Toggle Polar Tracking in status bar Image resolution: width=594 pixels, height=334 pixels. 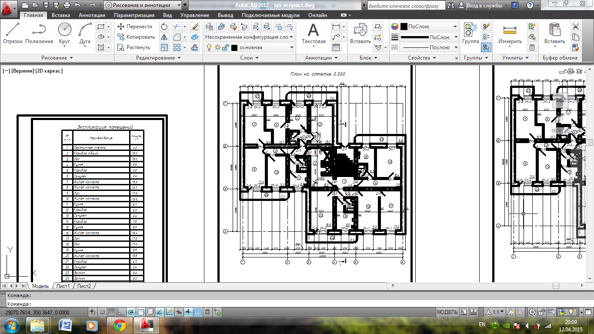pos(130,312)
